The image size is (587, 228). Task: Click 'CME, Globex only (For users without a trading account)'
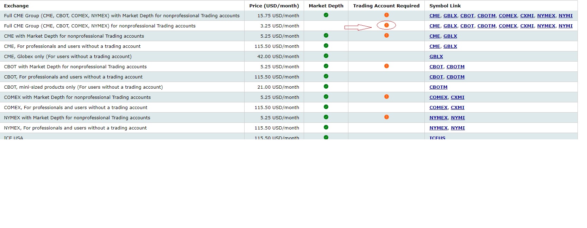[x=68, y=57]
